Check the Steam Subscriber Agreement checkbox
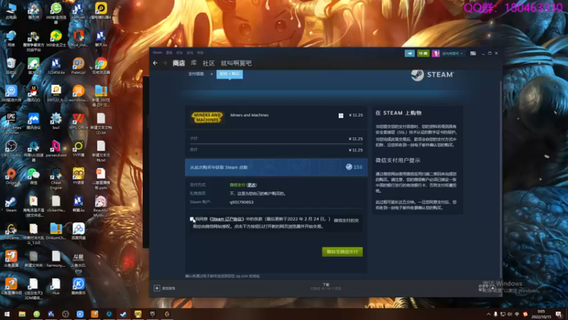 [192, 219]
